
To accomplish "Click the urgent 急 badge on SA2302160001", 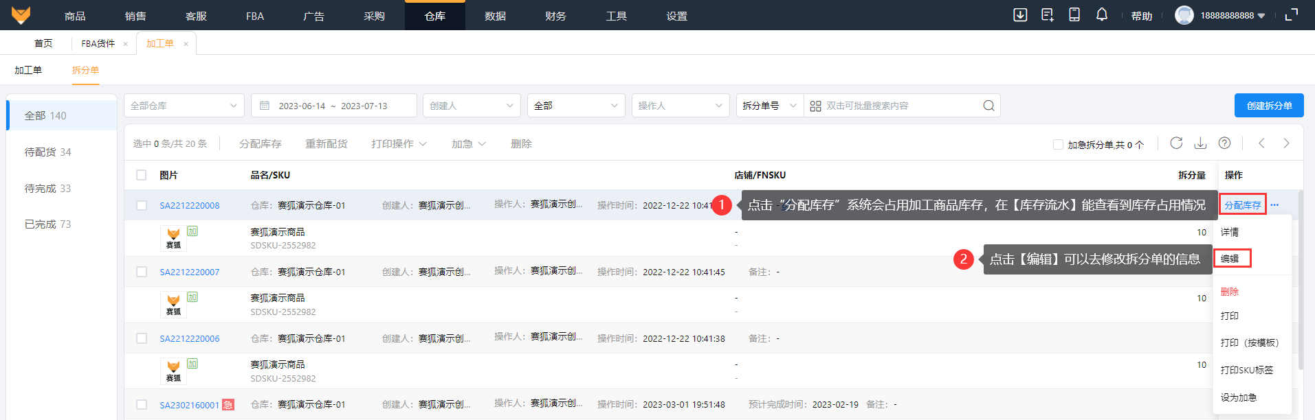I will pos(228,405).
